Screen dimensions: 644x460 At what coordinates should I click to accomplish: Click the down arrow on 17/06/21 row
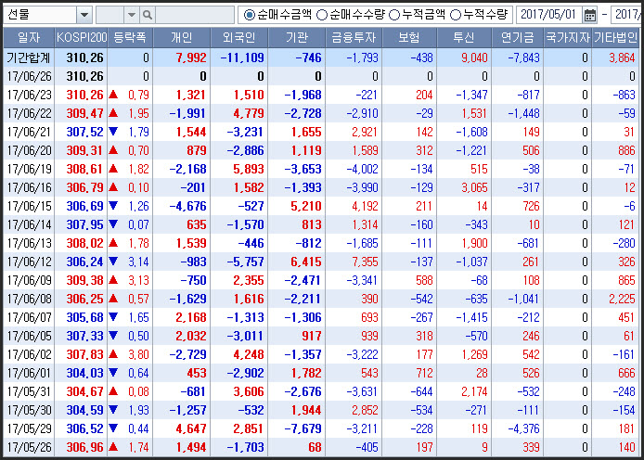point(113,132)
